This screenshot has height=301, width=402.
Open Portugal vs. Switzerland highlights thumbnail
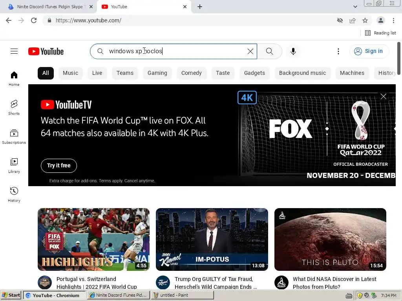point(93,239)
